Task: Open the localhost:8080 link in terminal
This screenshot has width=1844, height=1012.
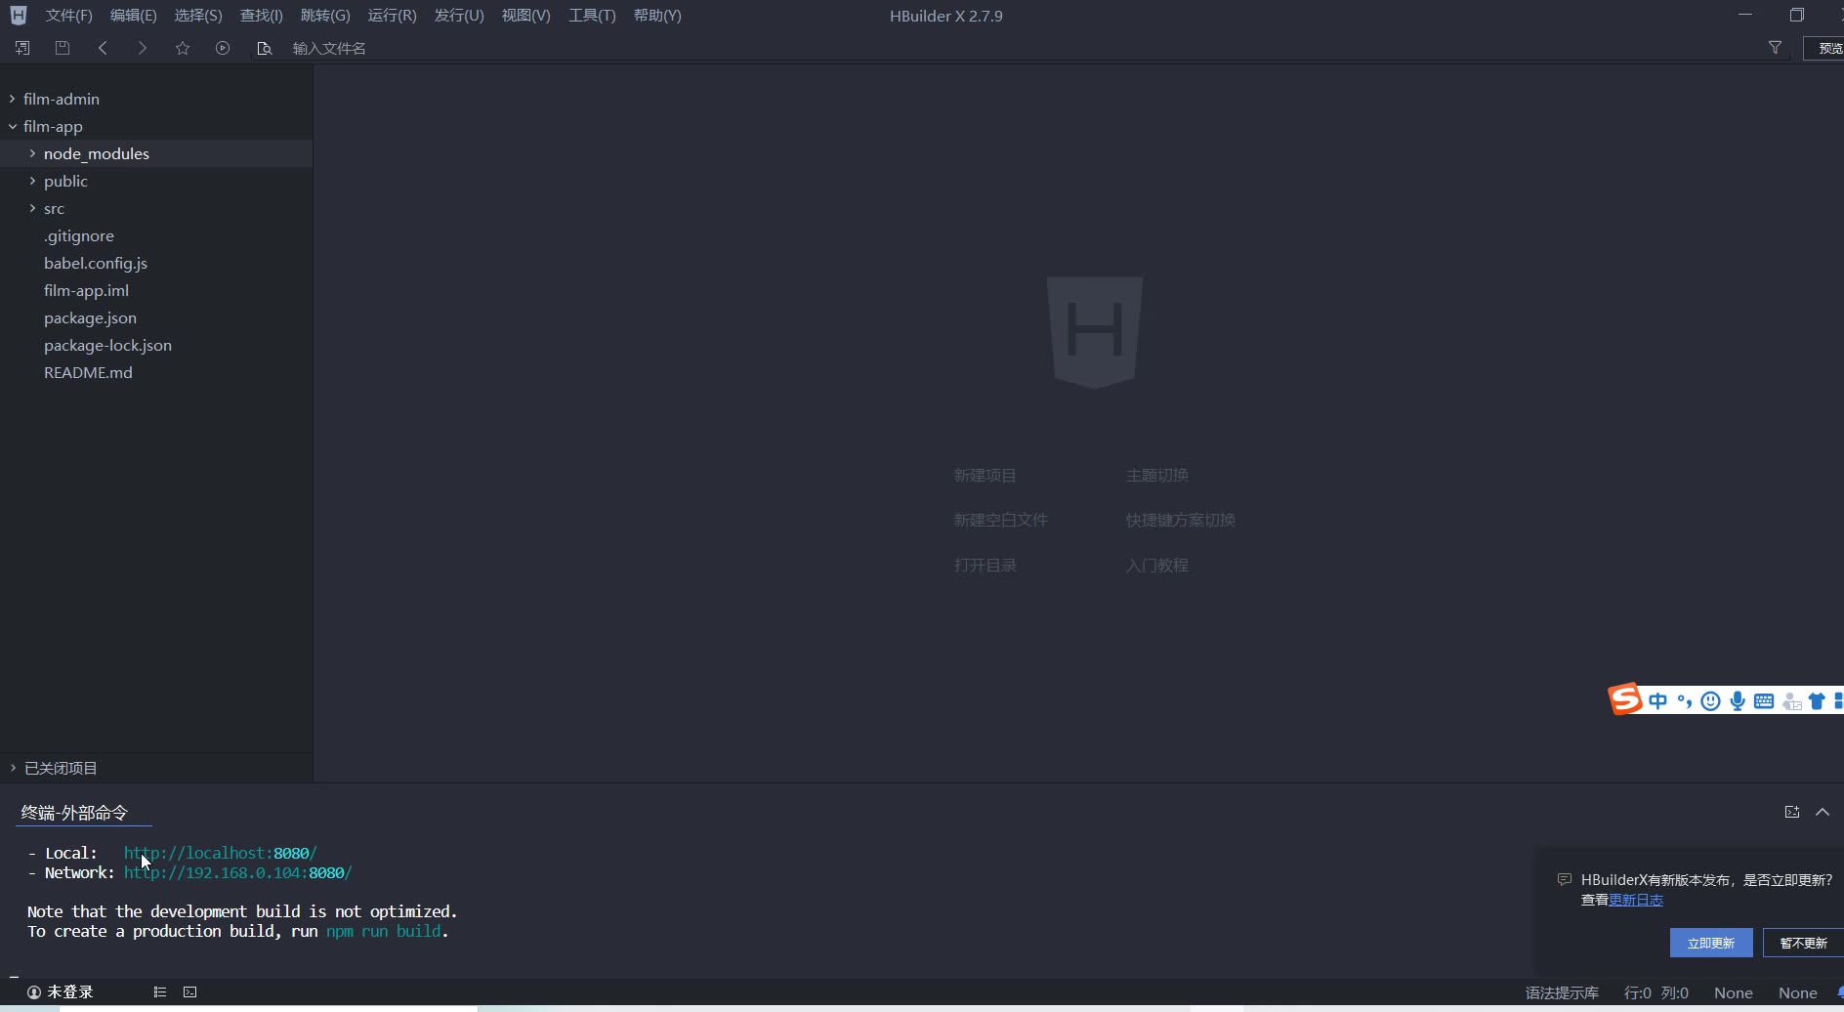Action: [x=221, y=853]
